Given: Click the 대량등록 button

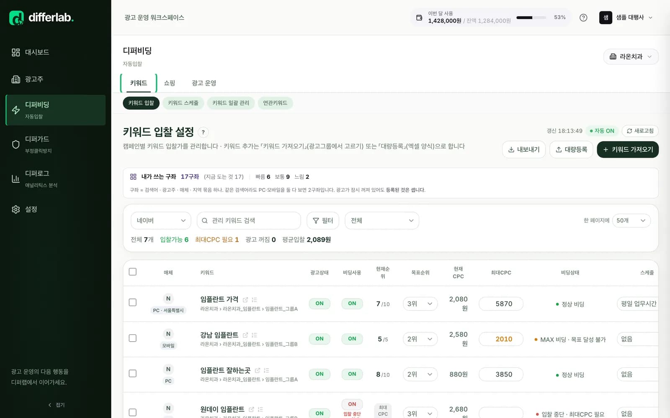Looking at the screenshot, I should point(571,150).
